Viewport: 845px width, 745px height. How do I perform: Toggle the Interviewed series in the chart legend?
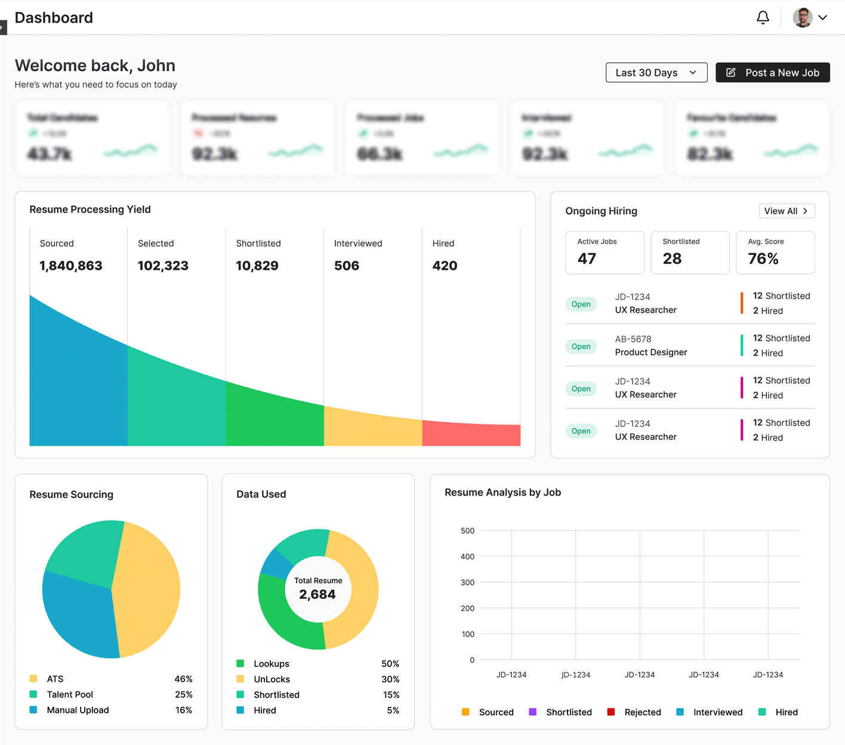point(680,712)
